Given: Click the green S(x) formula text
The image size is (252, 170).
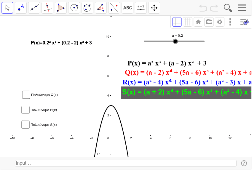Looking at the screenshot, I should click(x=186, y=92).
